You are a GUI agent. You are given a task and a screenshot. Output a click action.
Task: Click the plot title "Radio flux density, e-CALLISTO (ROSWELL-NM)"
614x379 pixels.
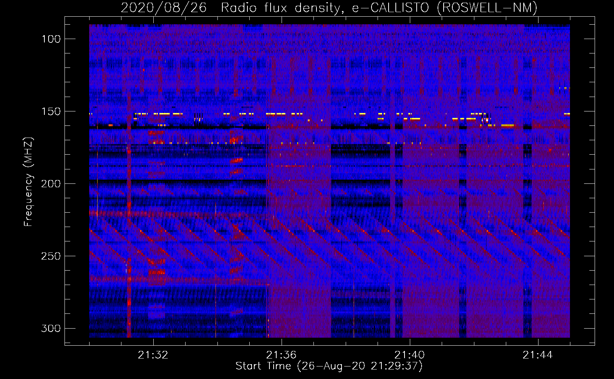pos(379,8)
